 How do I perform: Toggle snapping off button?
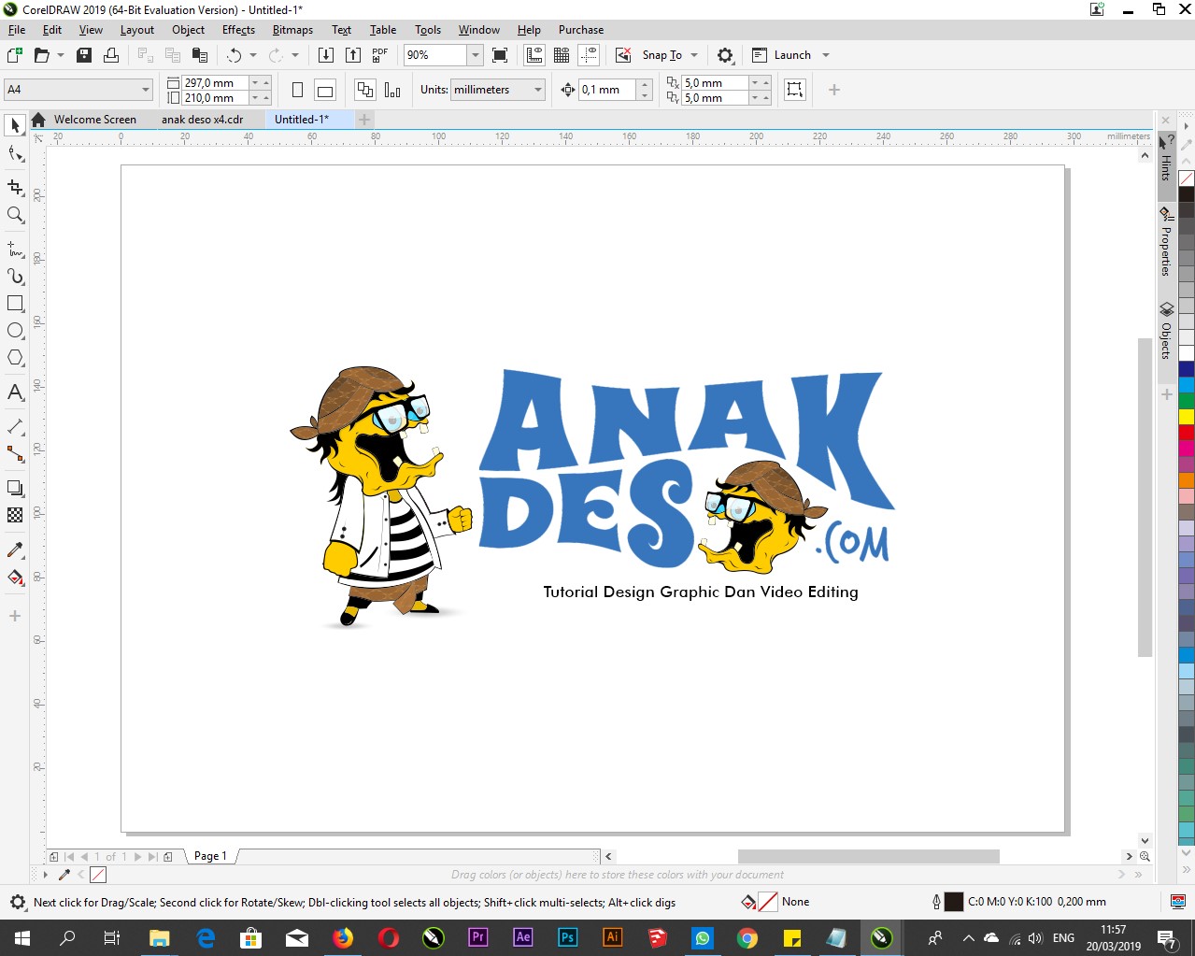tap(623, 55)
